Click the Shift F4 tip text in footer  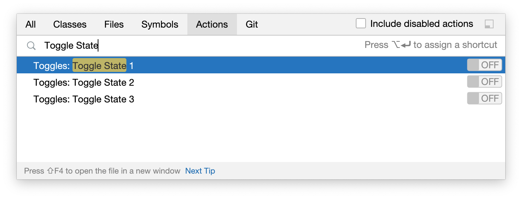click(x=102, y=171)
